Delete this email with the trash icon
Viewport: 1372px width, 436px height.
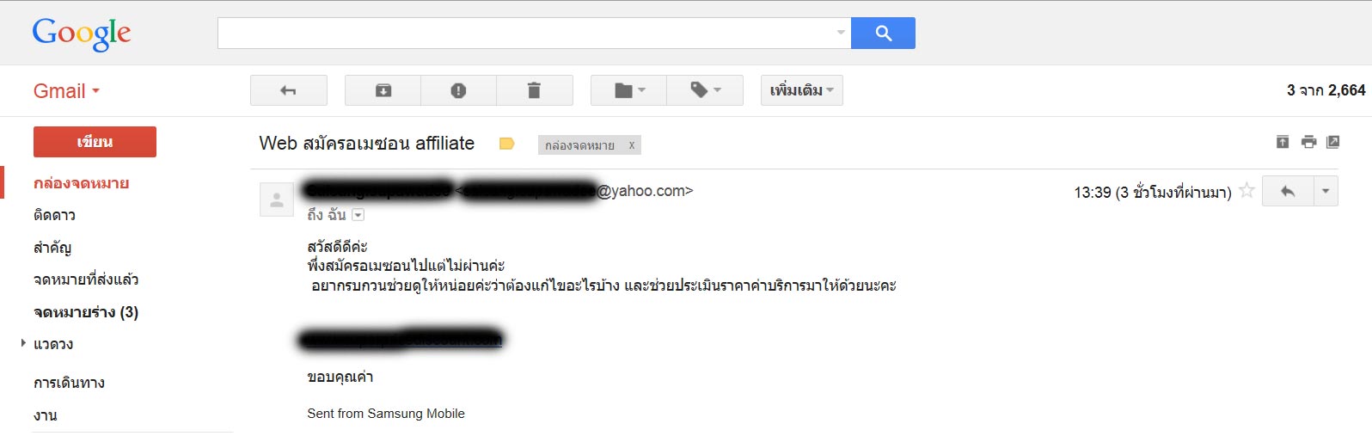coord(534,90)
